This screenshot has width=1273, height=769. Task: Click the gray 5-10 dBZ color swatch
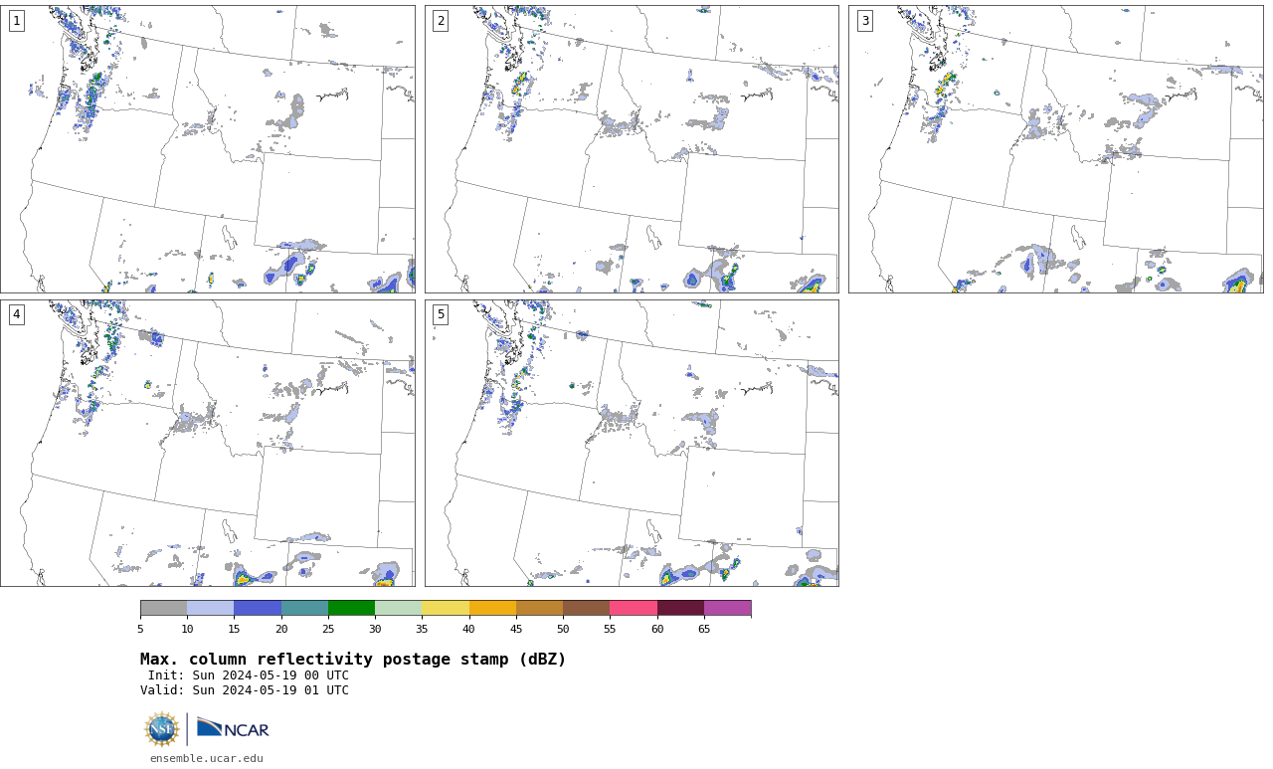pyautogui.click(x=163, y=608)
